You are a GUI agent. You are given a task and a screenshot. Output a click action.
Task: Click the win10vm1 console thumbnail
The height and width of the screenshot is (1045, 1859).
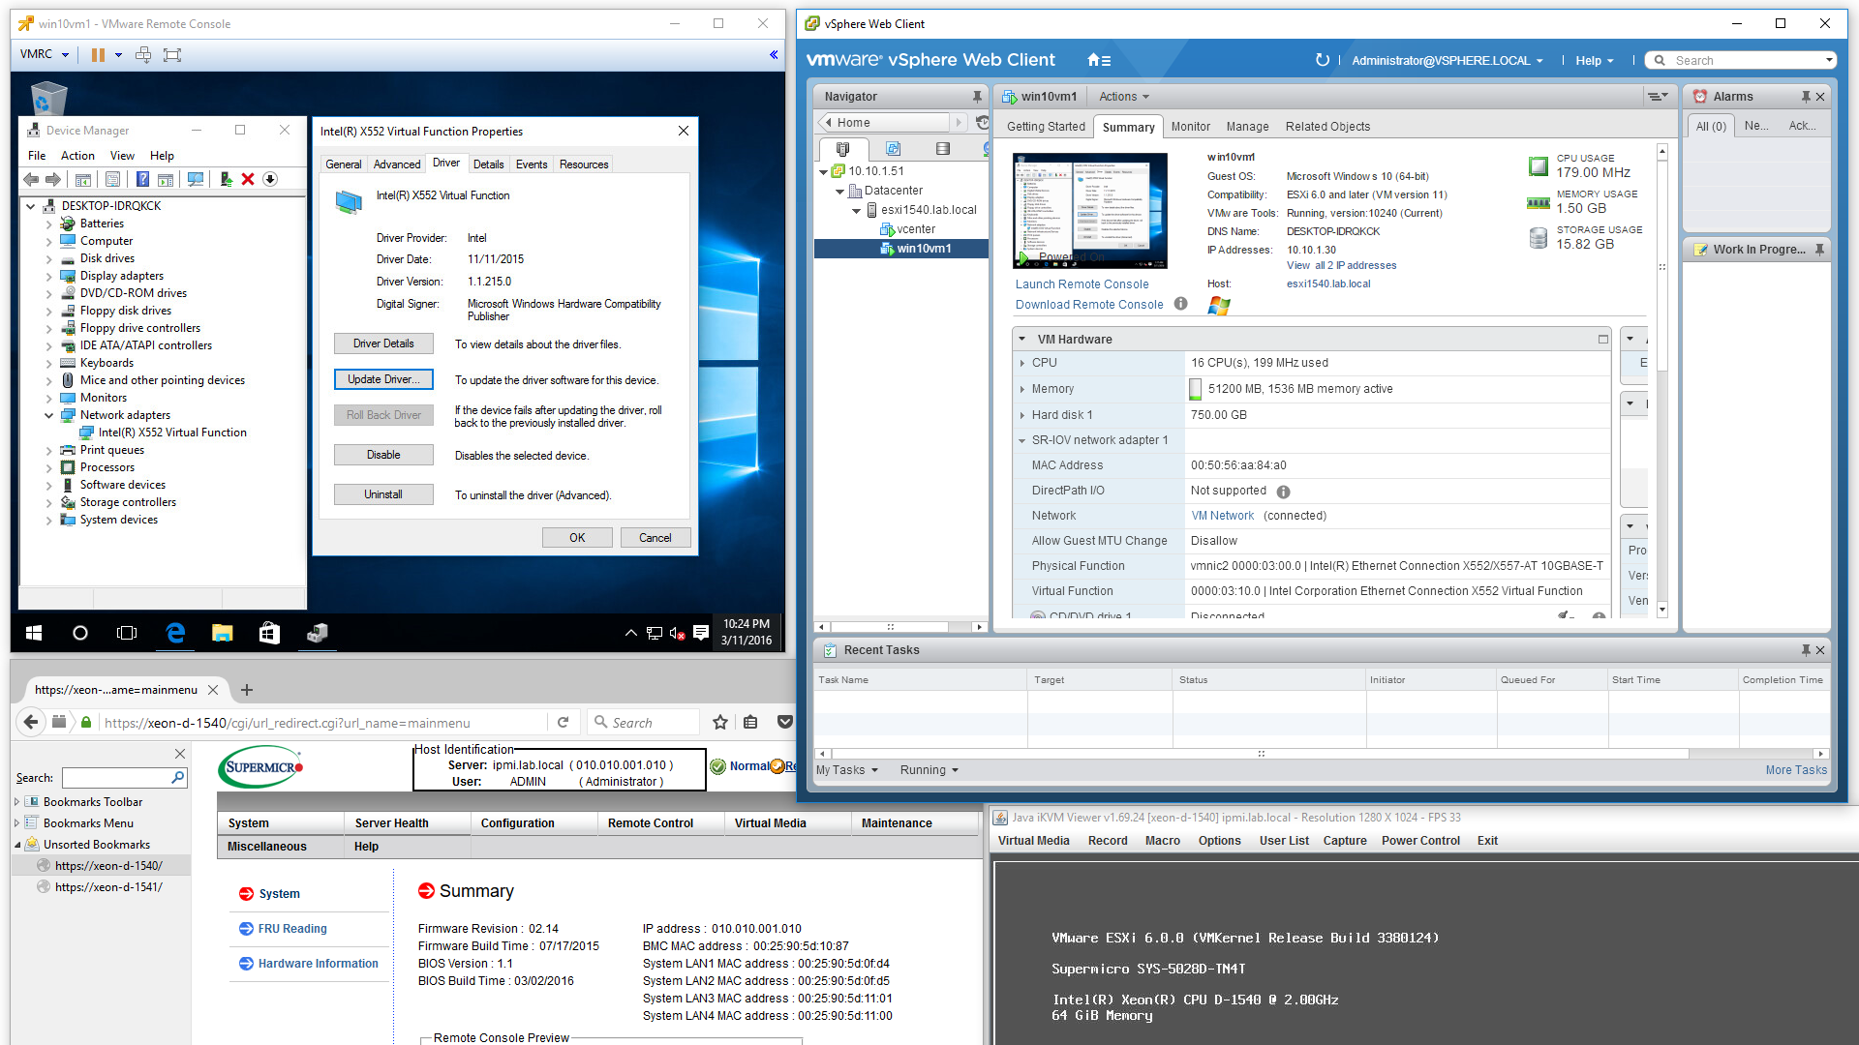(x=1090, y=211)
